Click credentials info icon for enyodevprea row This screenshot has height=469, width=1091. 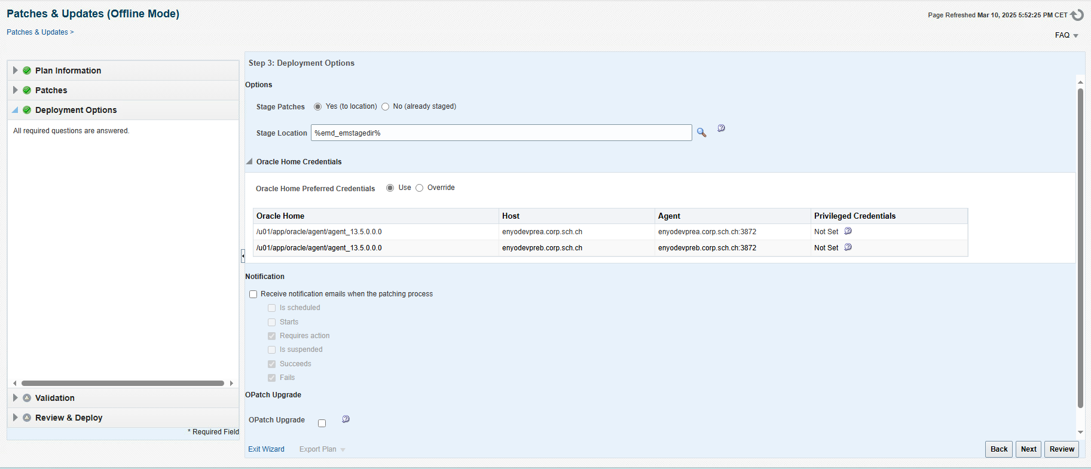point(848,231)
